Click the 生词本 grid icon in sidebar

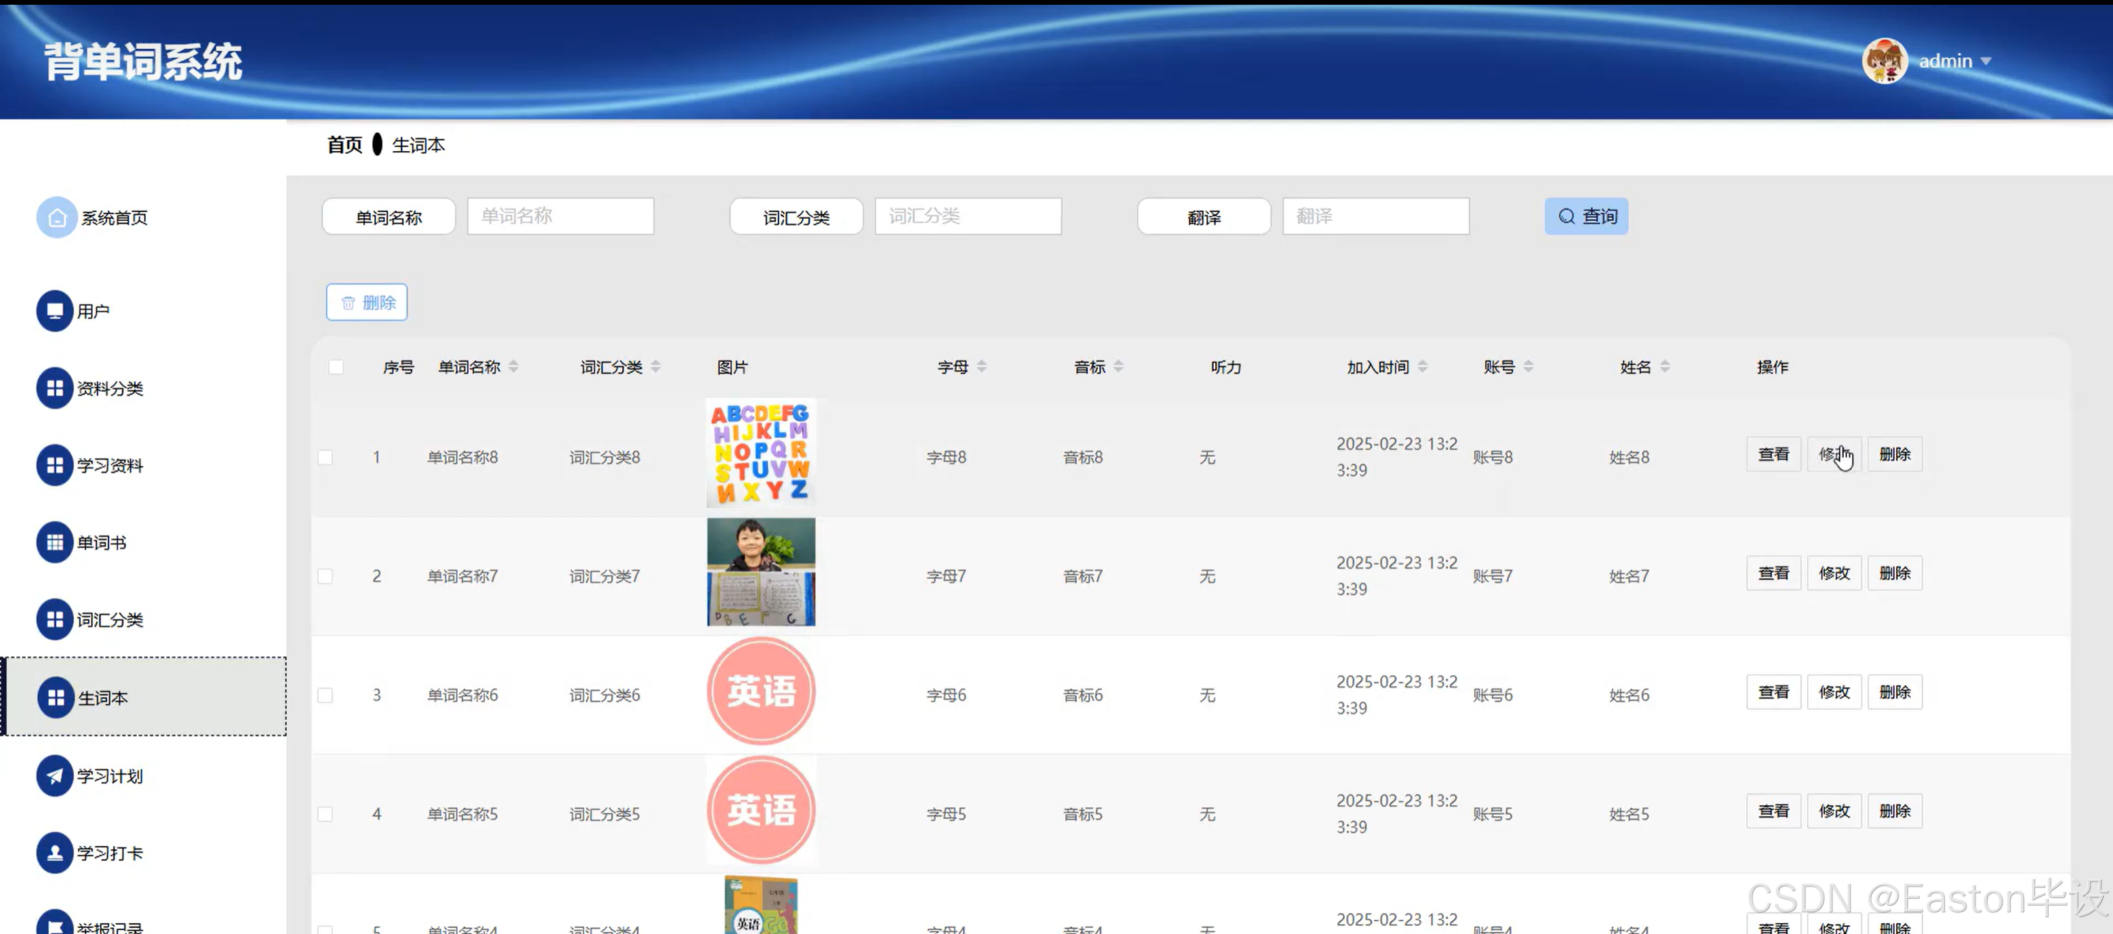(56, 697)
